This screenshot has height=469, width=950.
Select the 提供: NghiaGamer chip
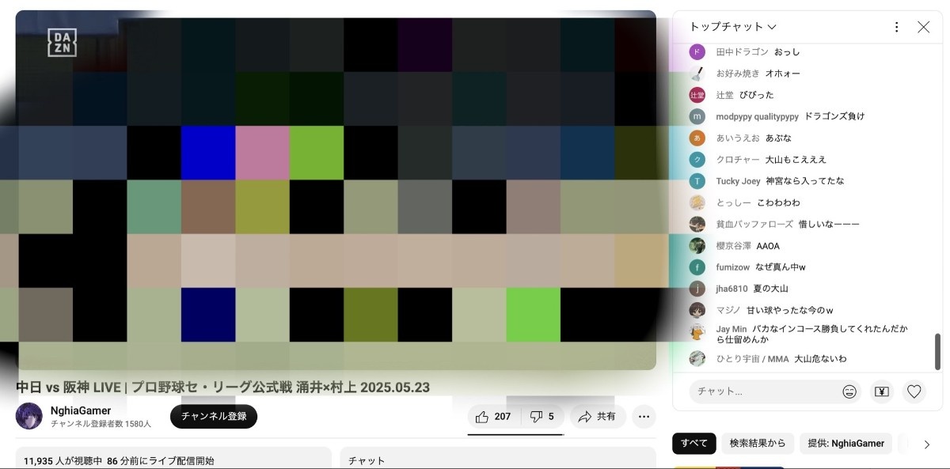845,444
